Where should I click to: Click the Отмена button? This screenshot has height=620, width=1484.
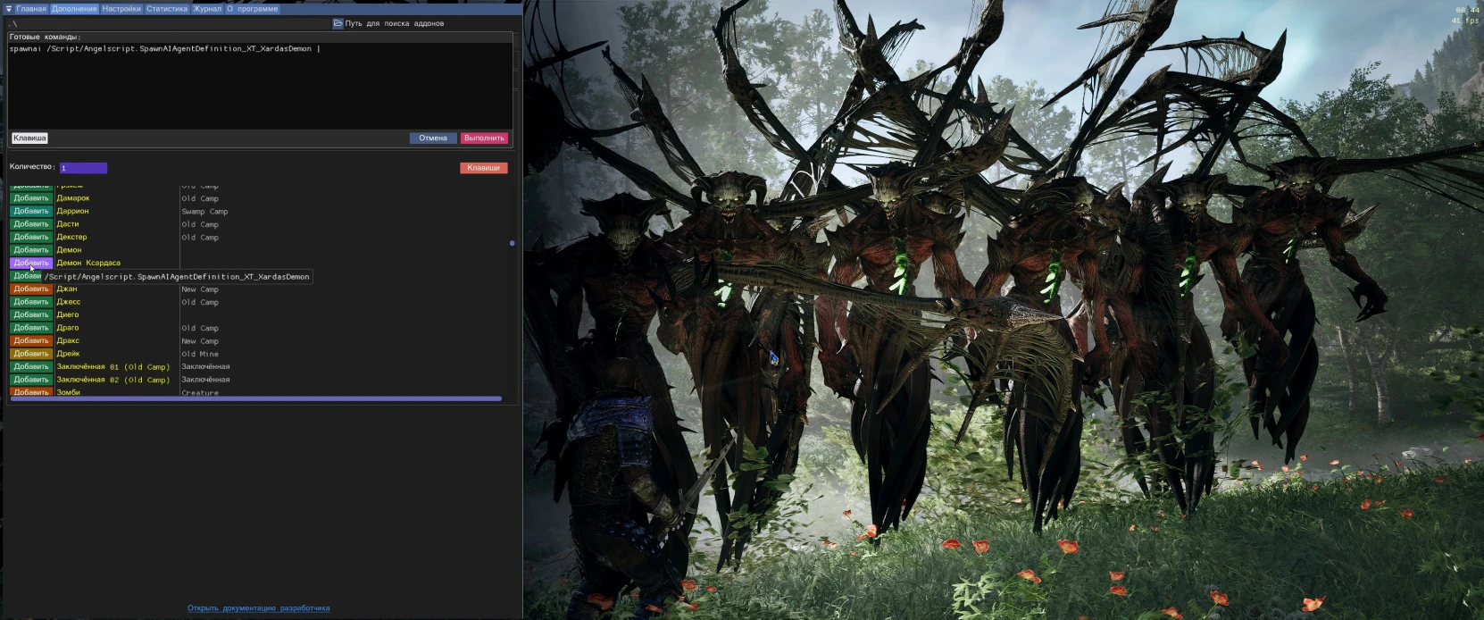click(x=433, y=138)
